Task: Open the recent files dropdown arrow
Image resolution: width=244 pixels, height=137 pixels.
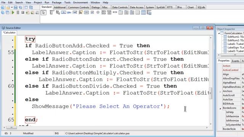Action: tap(12, 7)
